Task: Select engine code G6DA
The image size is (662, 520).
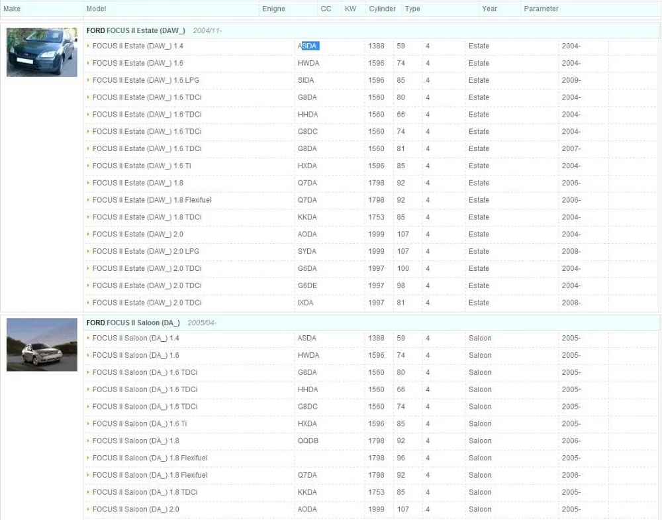Action: [x=307, y=269]
